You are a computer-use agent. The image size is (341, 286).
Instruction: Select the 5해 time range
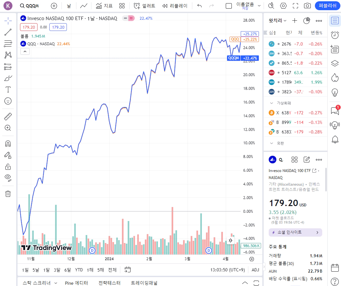pos(101,270)
